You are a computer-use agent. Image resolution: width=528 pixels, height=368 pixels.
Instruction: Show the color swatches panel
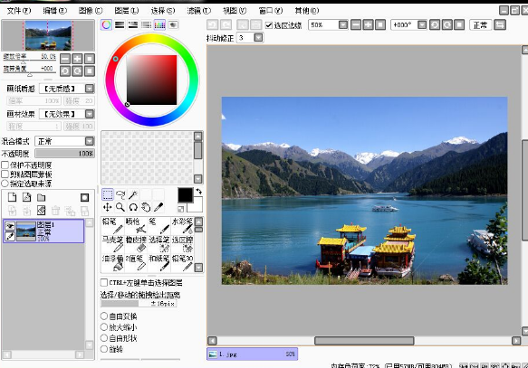[x=159, y=25]
